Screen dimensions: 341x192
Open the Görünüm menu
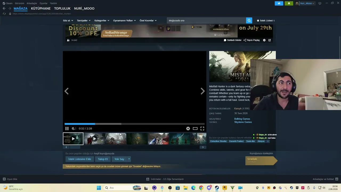point(19,3)
